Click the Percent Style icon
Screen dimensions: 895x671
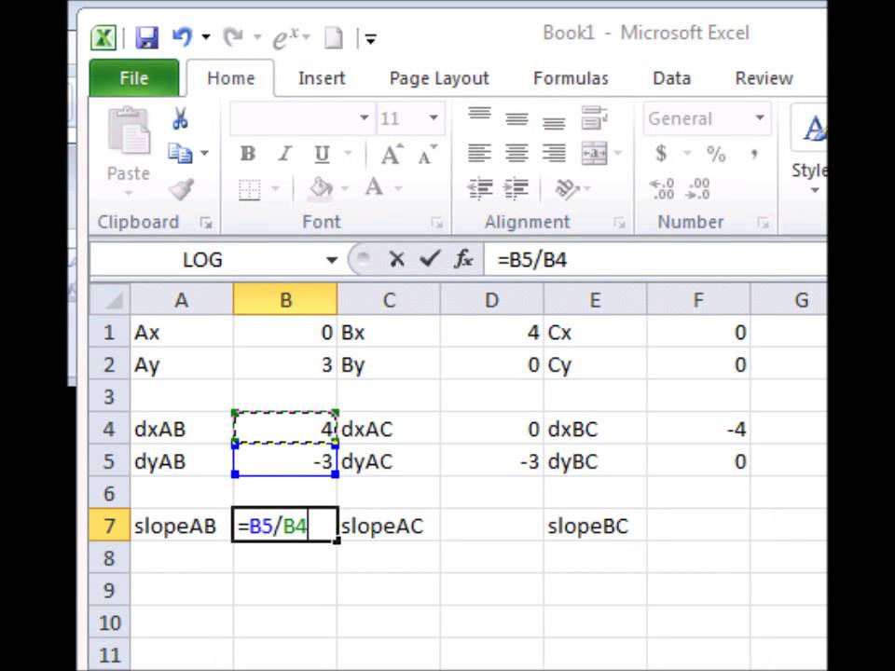click(716, 154)
